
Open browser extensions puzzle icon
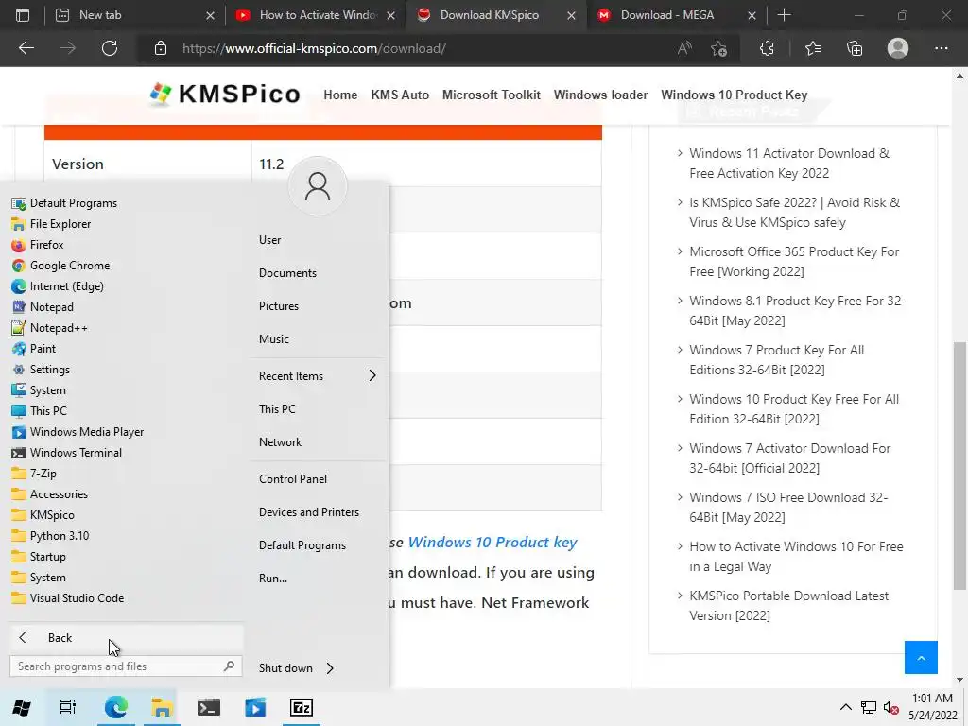click(767, 48)
